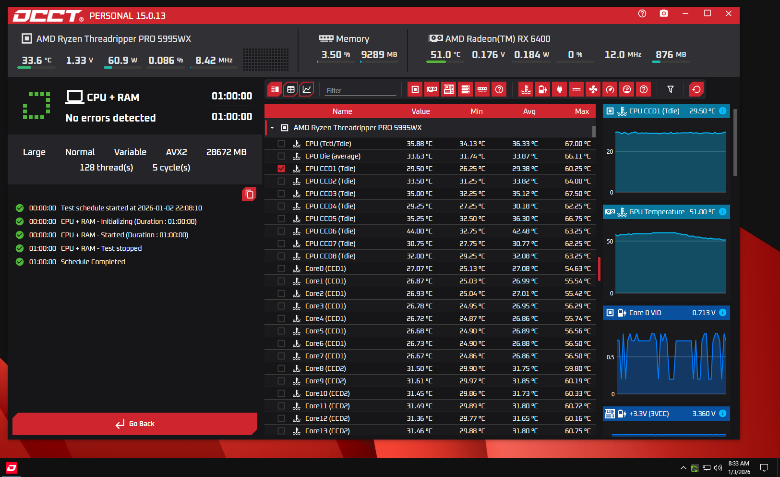Filter sensors by the fan icon

(593, 89)
